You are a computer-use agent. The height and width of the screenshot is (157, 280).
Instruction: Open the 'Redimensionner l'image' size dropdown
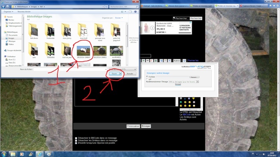197,82
